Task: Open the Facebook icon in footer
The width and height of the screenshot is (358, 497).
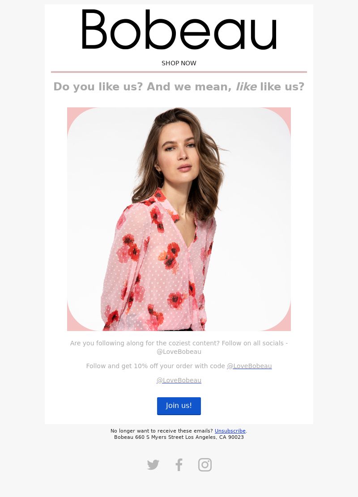Action: click(x=179, y=465)
